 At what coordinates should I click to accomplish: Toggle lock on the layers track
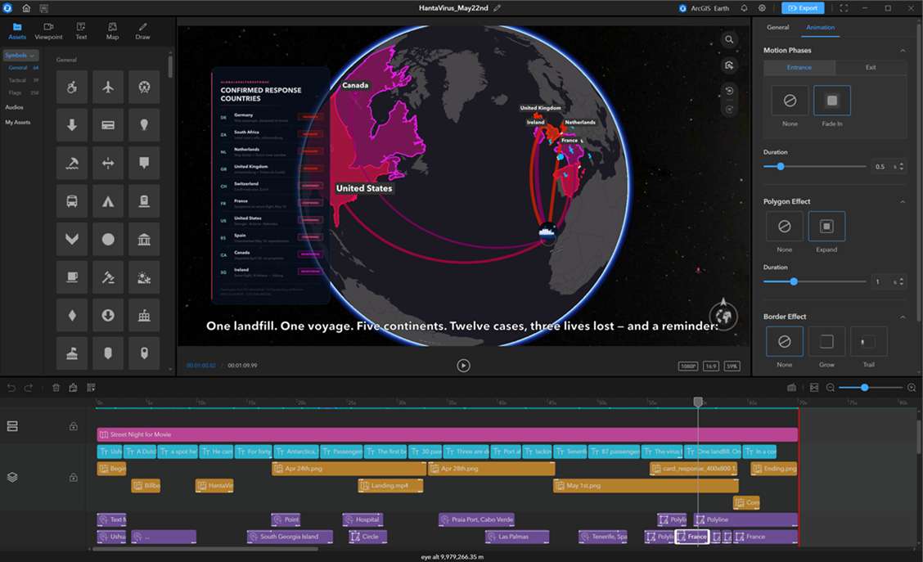coord(73,477)
